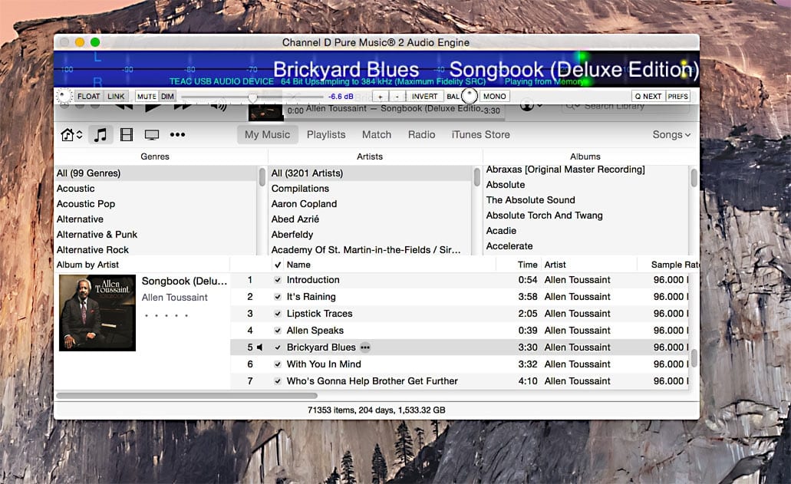Switch to the My Music tab
Viewport: 791px width, 484px height.
(267, 134)
